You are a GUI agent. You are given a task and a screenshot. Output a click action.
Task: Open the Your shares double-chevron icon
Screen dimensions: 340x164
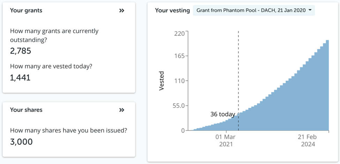point(122,110)
